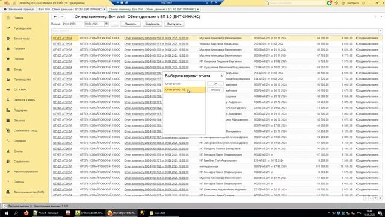Click the amount 37 520,00 cell

pyautogui.click(x=323, y=79)
